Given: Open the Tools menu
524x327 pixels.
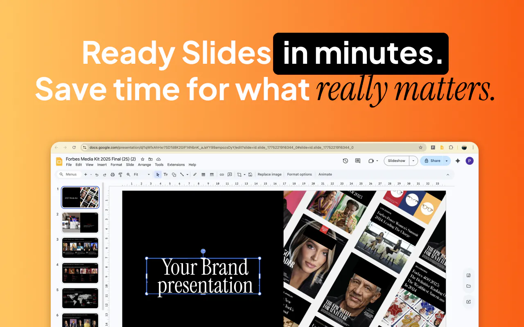Looking at the screenshot, I should click(159, 165).
